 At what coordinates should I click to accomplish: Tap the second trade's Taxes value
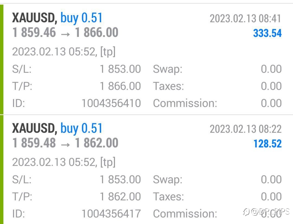271,196
